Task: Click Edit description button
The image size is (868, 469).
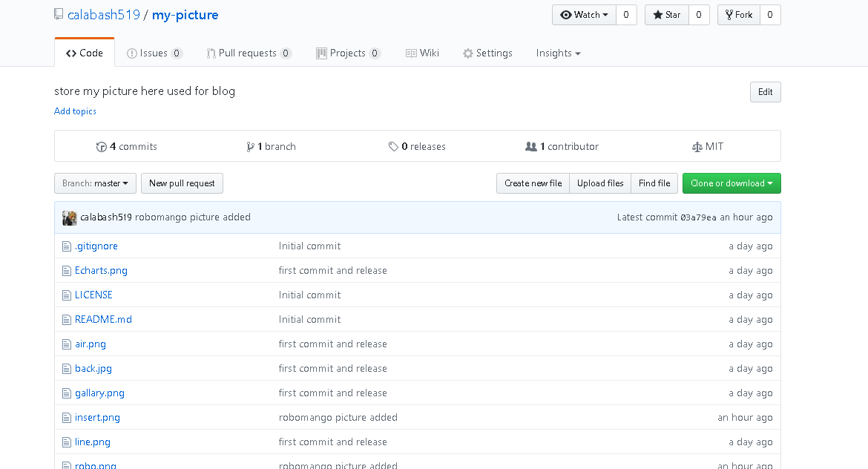Action: (x=766, y=92)
